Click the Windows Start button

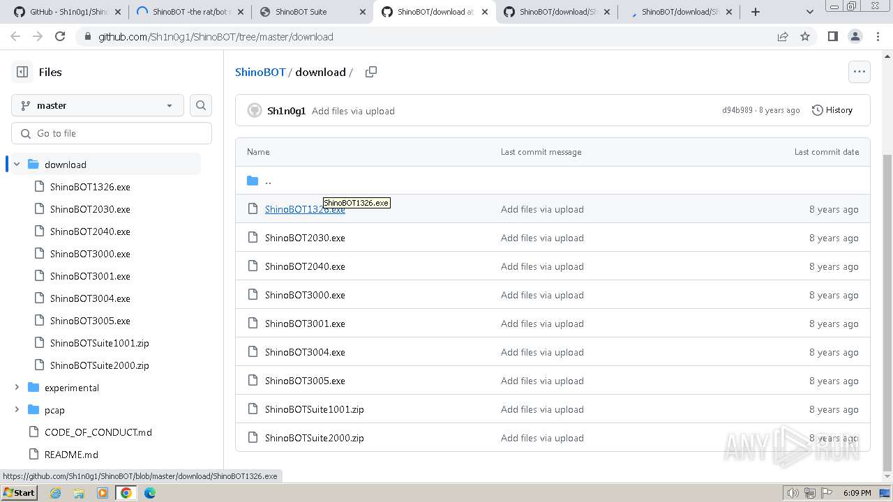19,493
